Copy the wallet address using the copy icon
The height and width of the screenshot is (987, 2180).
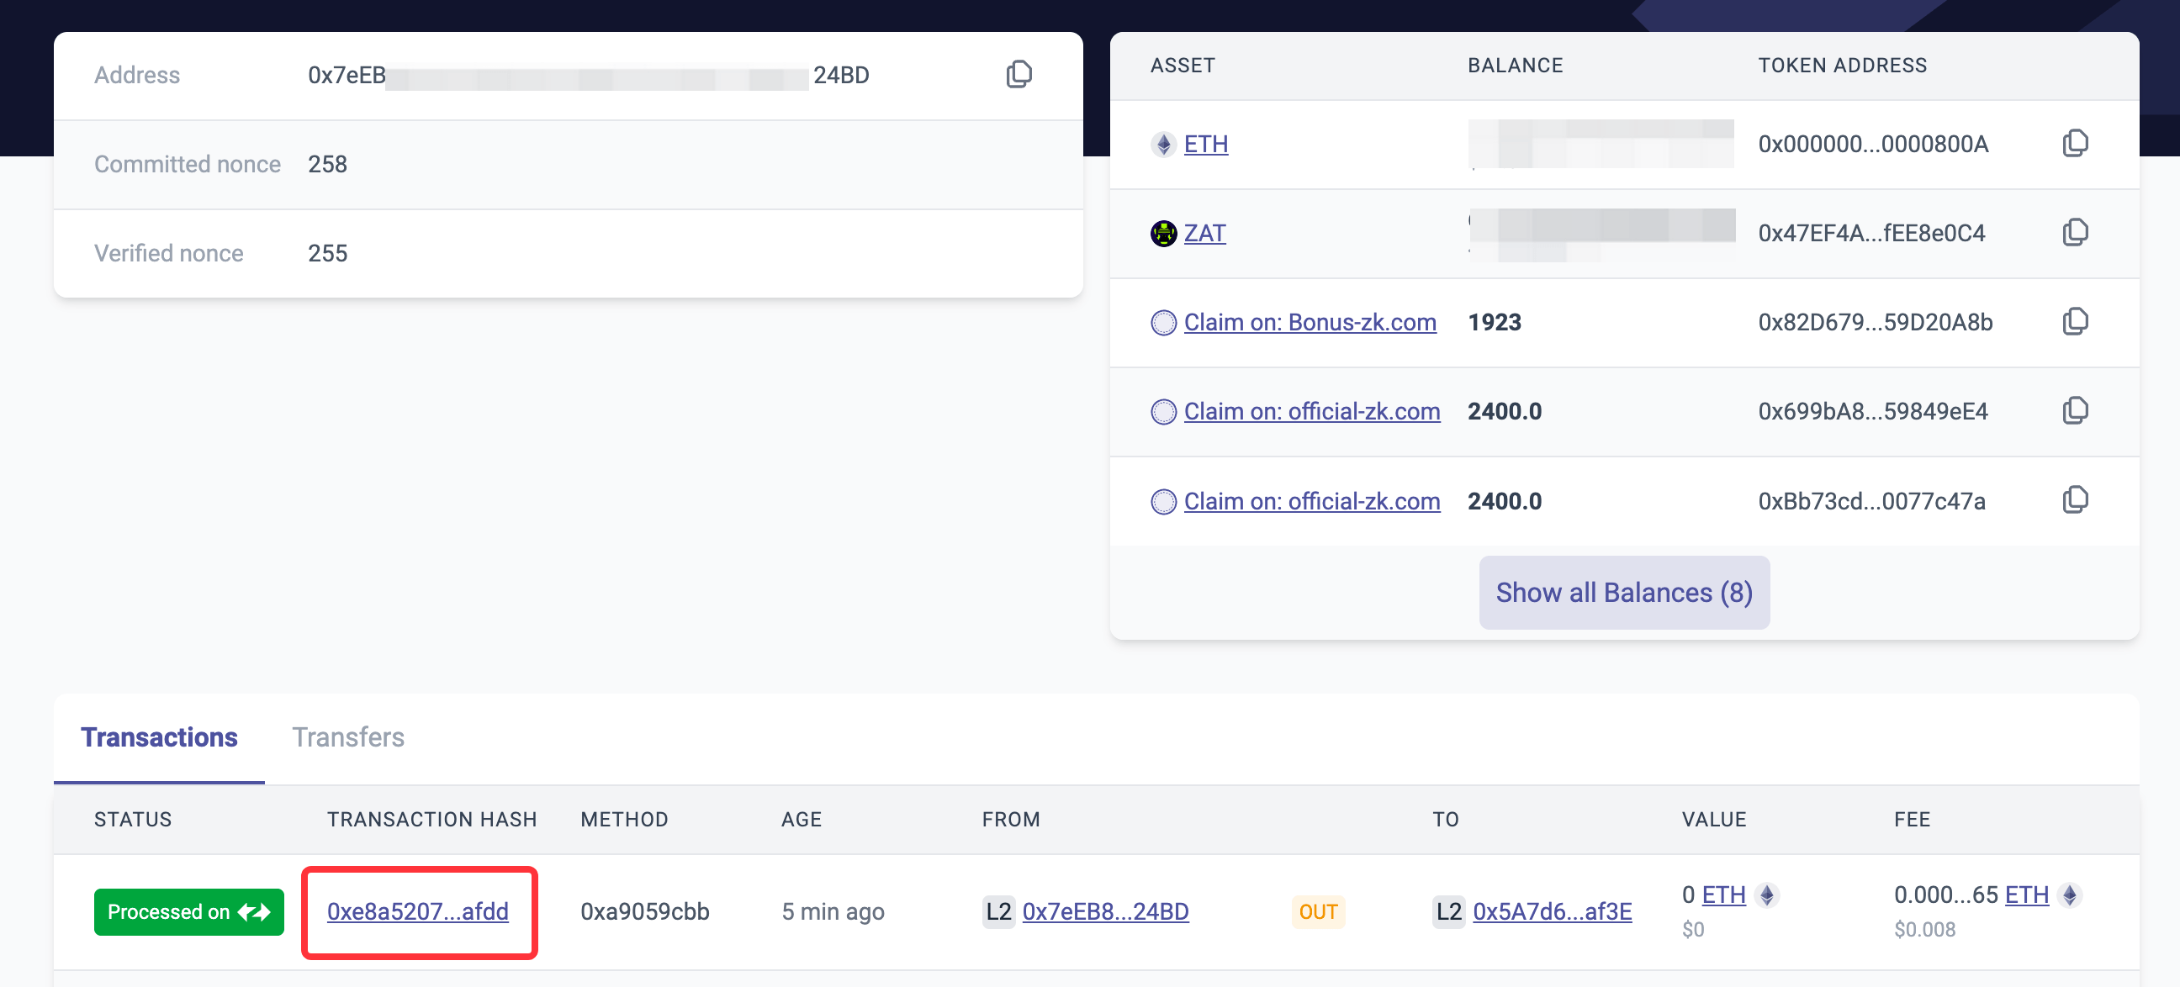[x=1019, y=75]
